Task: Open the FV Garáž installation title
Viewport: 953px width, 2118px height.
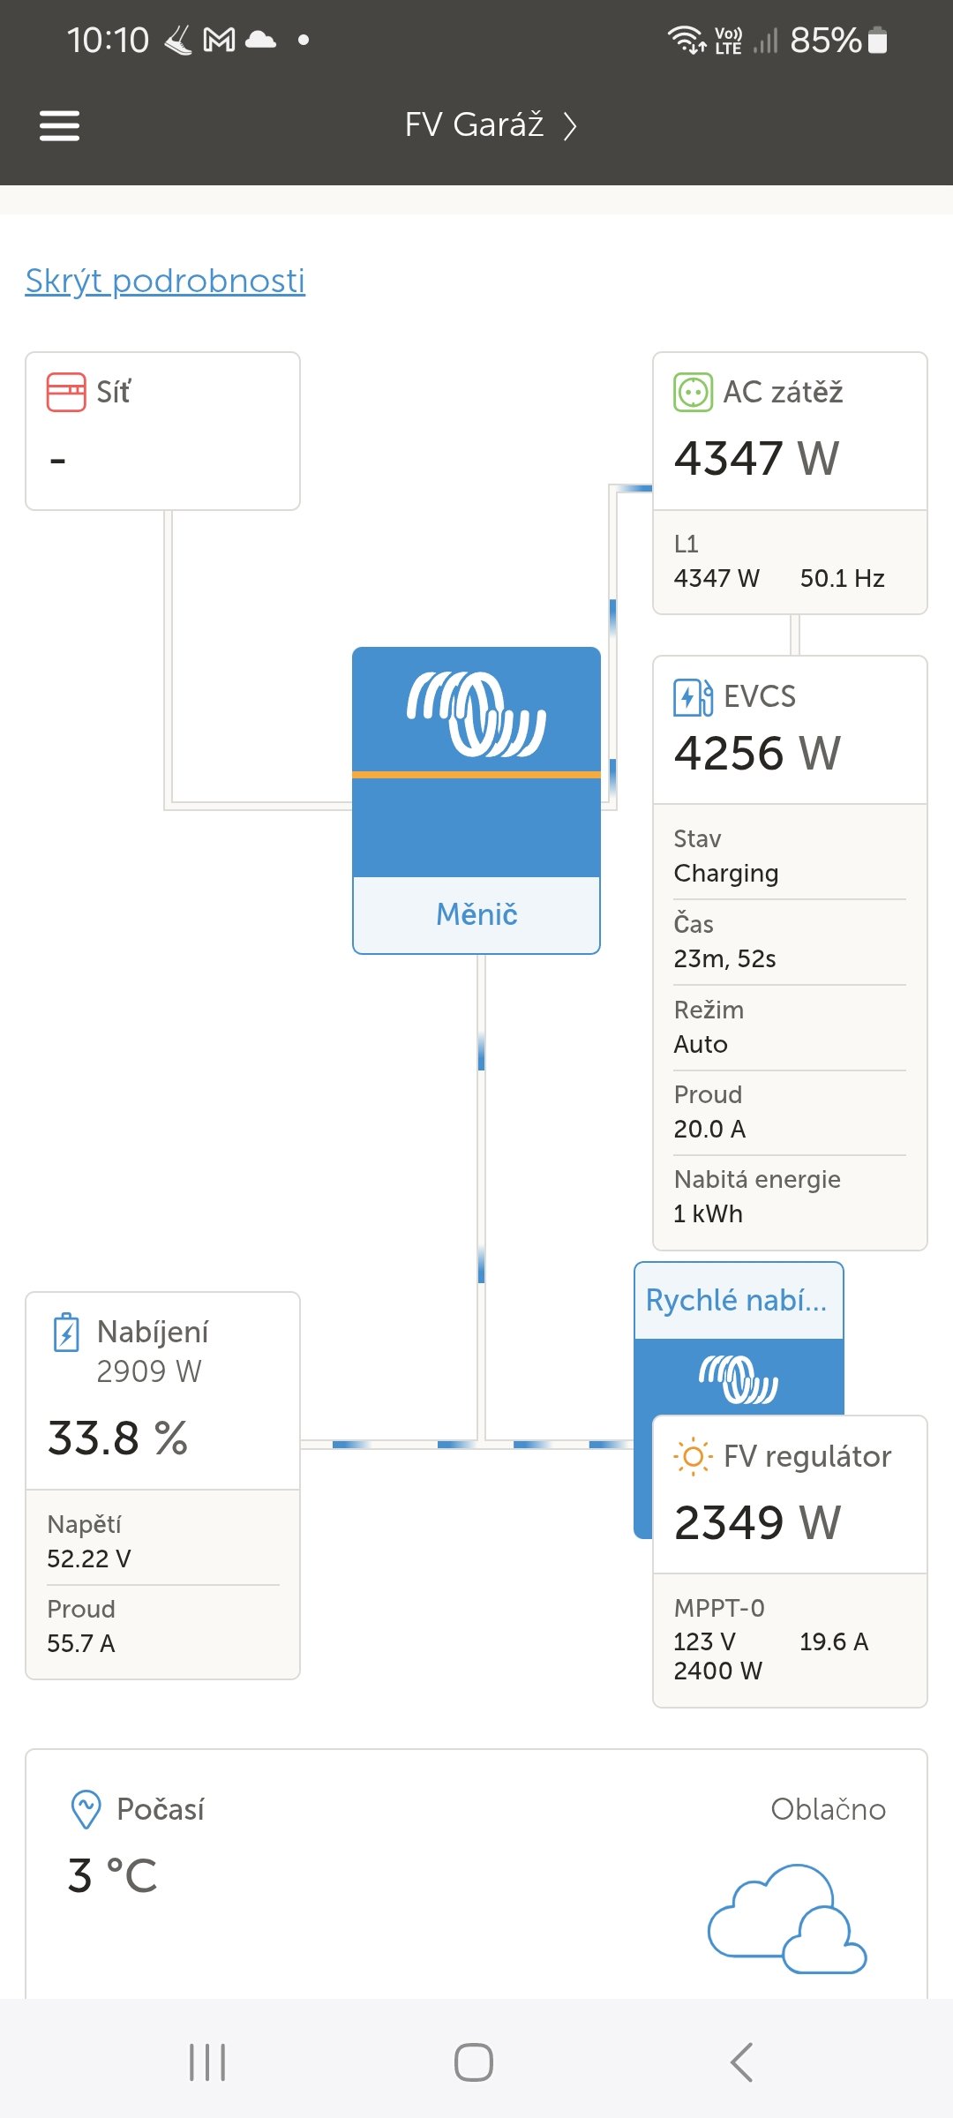Action: (474, 125)
